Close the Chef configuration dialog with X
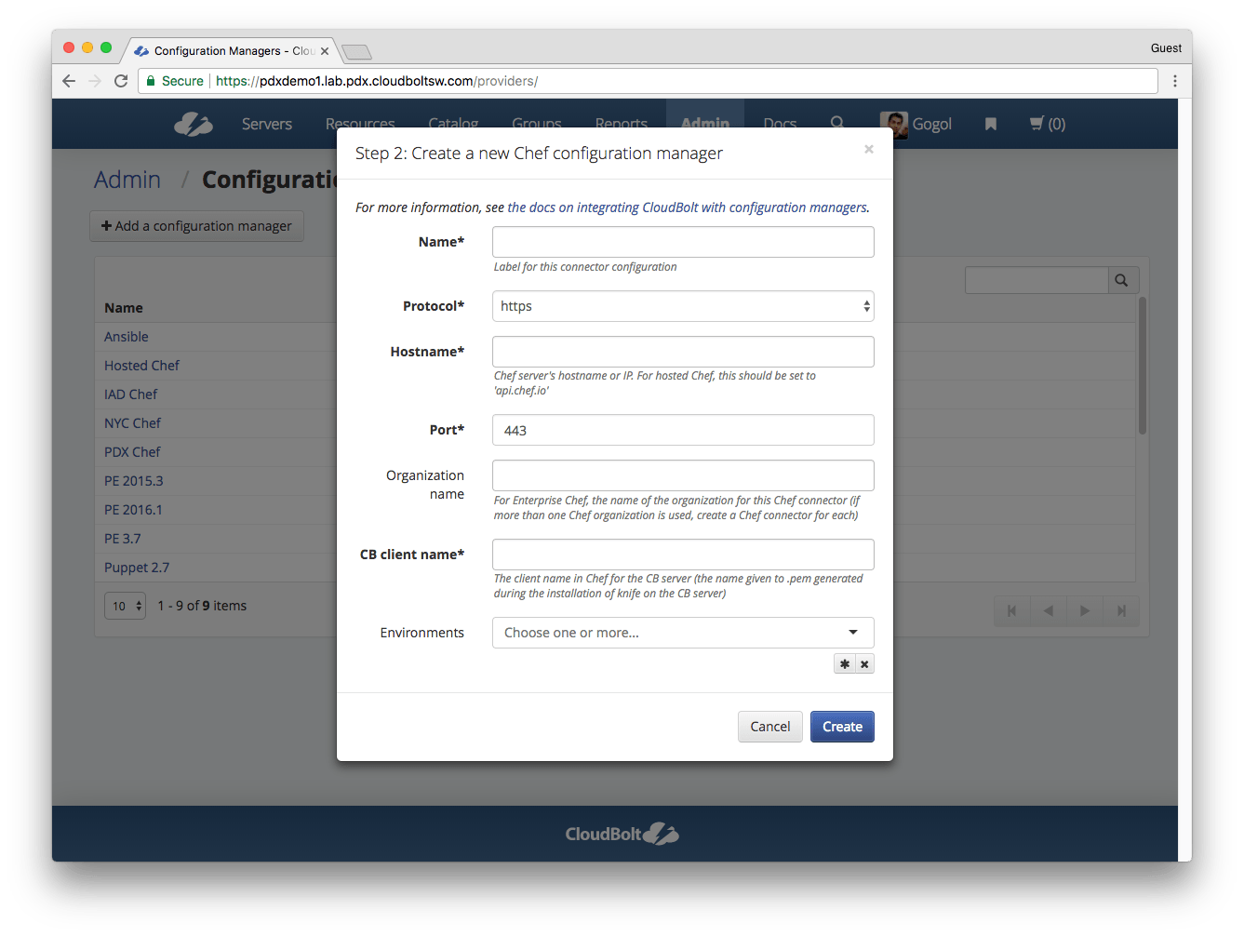Screen dimensions: 1244x936 click(869, 149)
